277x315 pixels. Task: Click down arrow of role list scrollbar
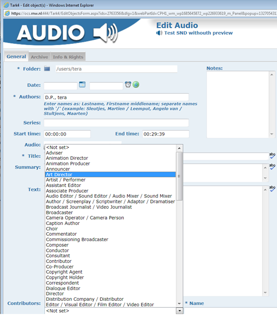point(179,304)
